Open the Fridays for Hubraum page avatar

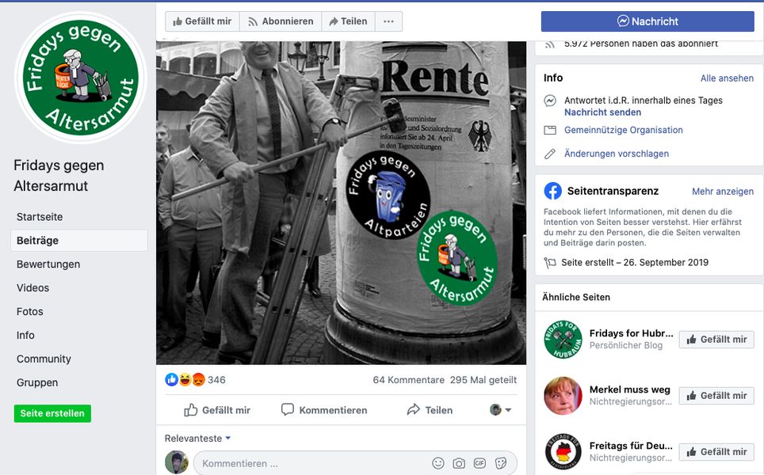click(x=563, y=340)
